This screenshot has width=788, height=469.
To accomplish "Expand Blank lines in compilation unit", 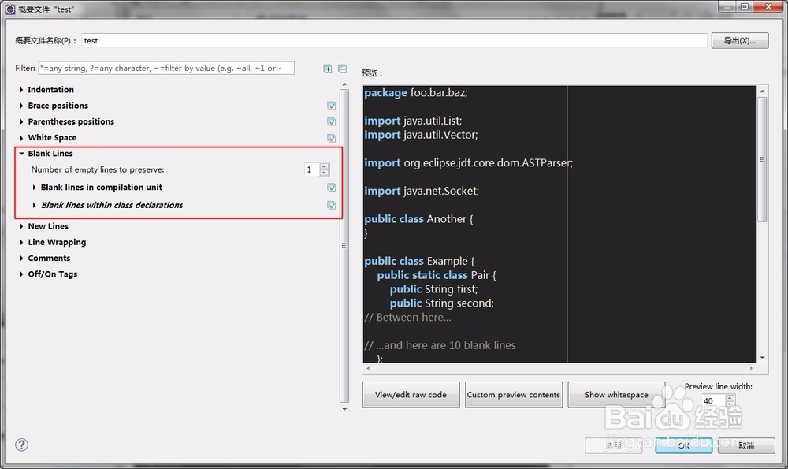I will (x=34, y=187).
